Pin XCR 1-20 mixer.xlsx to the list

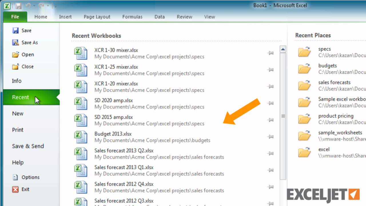click(270, 86)
